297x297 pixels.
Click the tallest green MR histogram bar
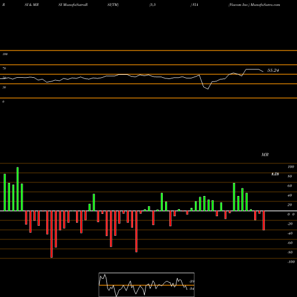click(x=18, y=189)
